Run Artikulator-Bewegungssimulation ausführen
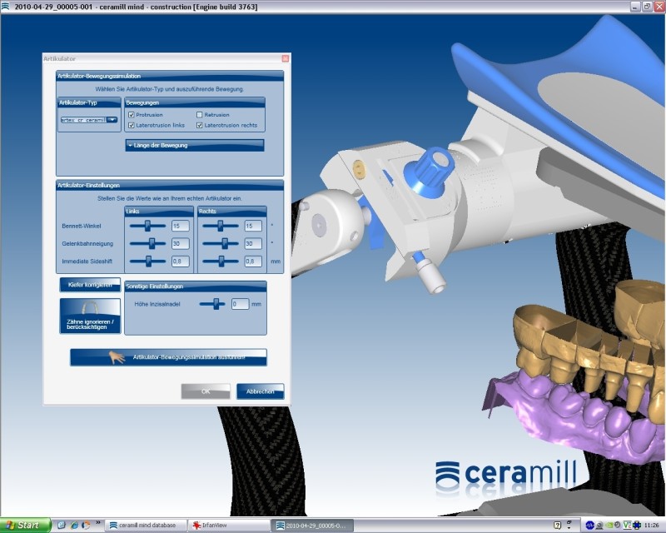Image resolution: width=666 pixels, height=533 pixels. coord(168,357)
